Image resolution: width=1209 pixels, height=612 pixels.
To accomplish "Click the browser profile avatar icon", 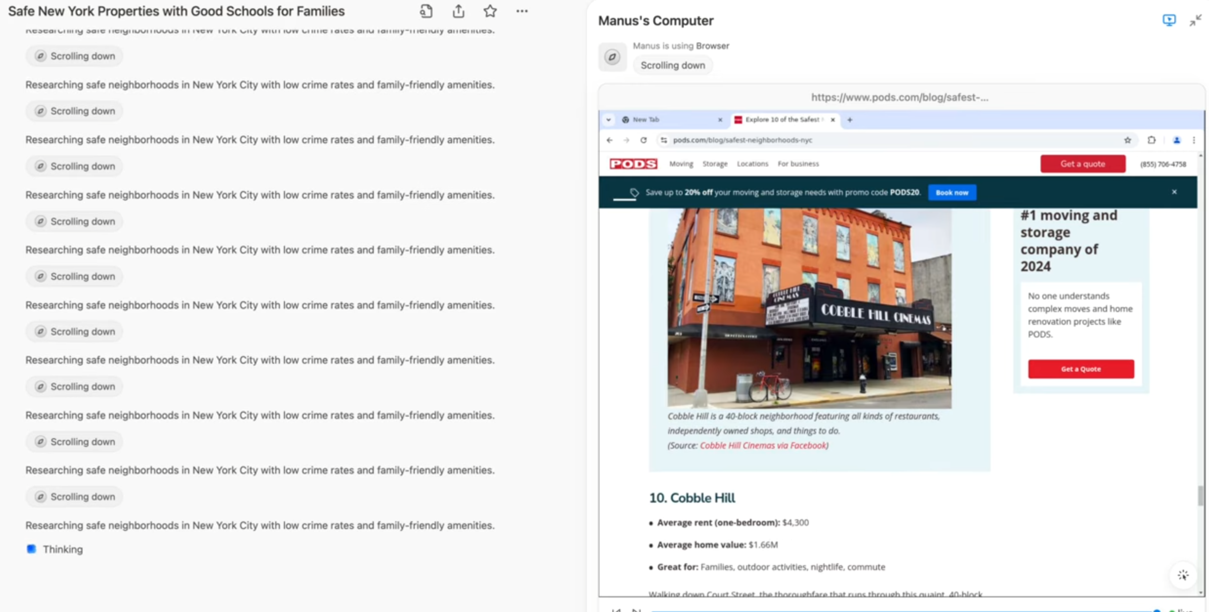I will tap(1176, 140).
